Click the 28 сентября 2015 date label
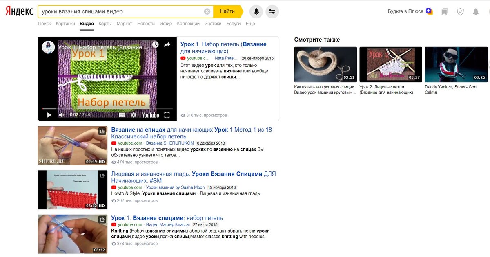The width and height of the screenshot is (490, 257). pos(257,58)
